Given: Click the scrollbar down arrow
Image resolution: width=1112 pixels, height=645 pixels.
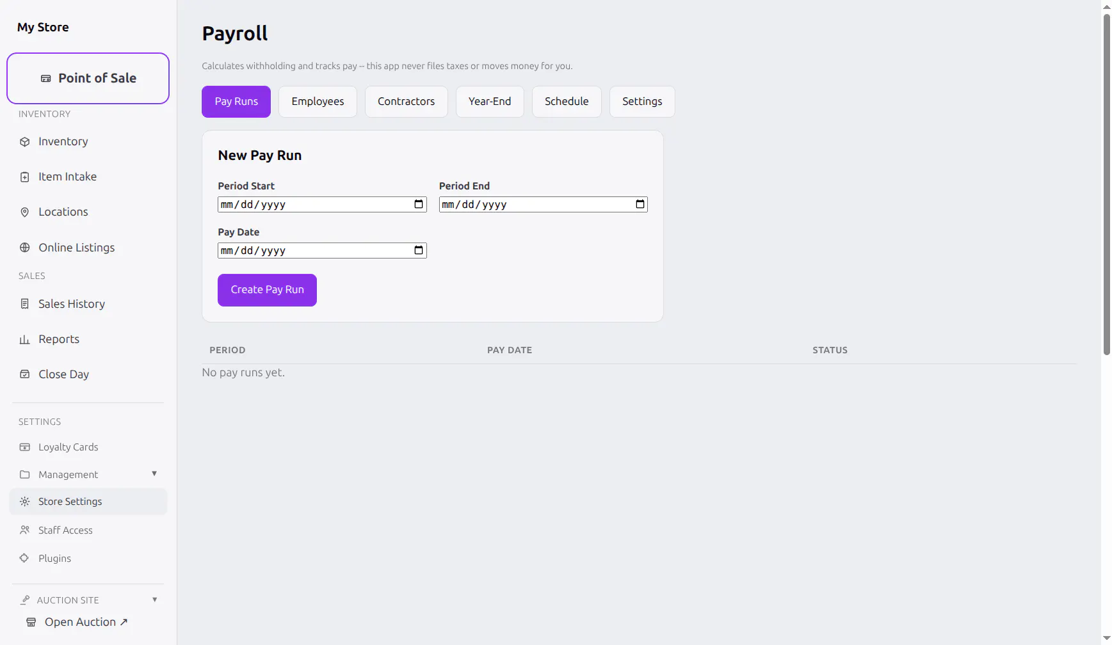Looking at the screenshot, I should pyautogui.click(x=1106, y=639).
